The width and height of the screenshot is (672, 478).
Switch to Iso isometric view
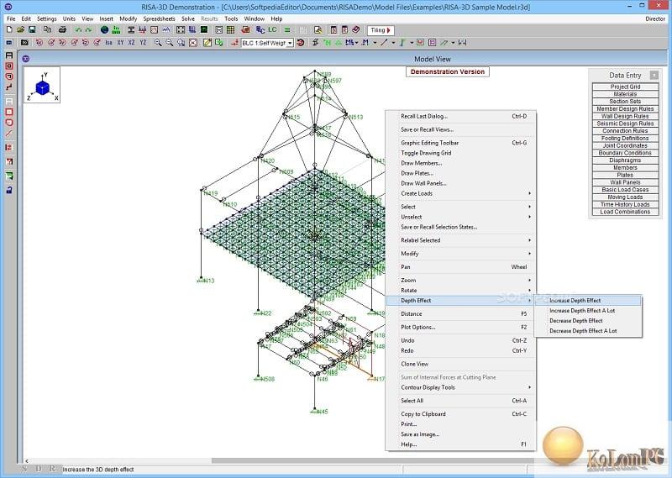point(109,43)
